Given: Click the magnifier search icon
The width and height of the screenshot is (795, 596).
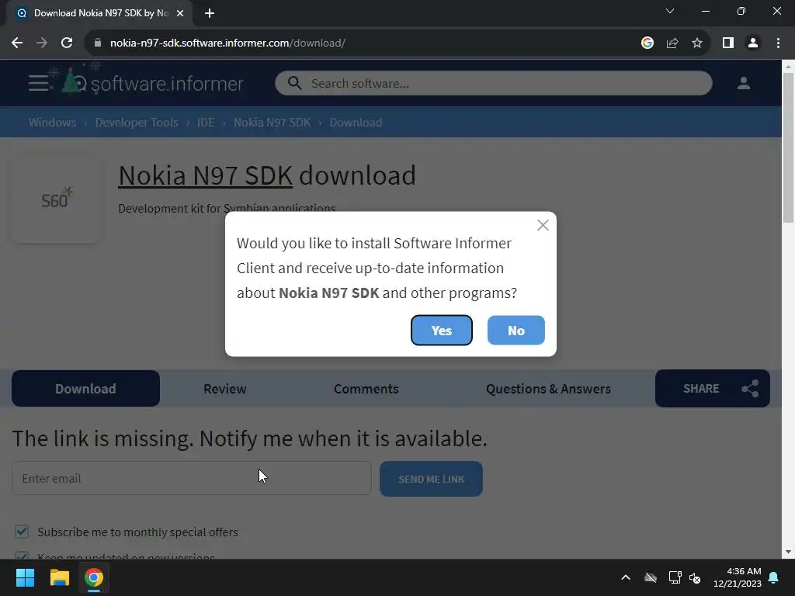Looking at the screenshot, I should pos(294,83).
